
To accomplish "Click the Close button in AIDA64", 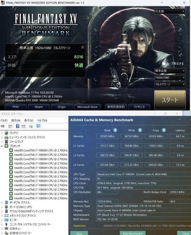I will [x=185, y=233].
